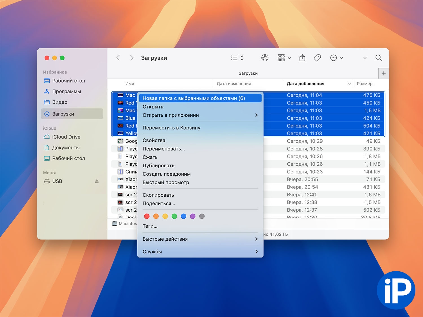
Task: Open the list view switcher
Action: [x=237, y=58]
